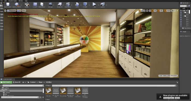
Task: Open the viewport Show menu
Action: click(24, 11)
